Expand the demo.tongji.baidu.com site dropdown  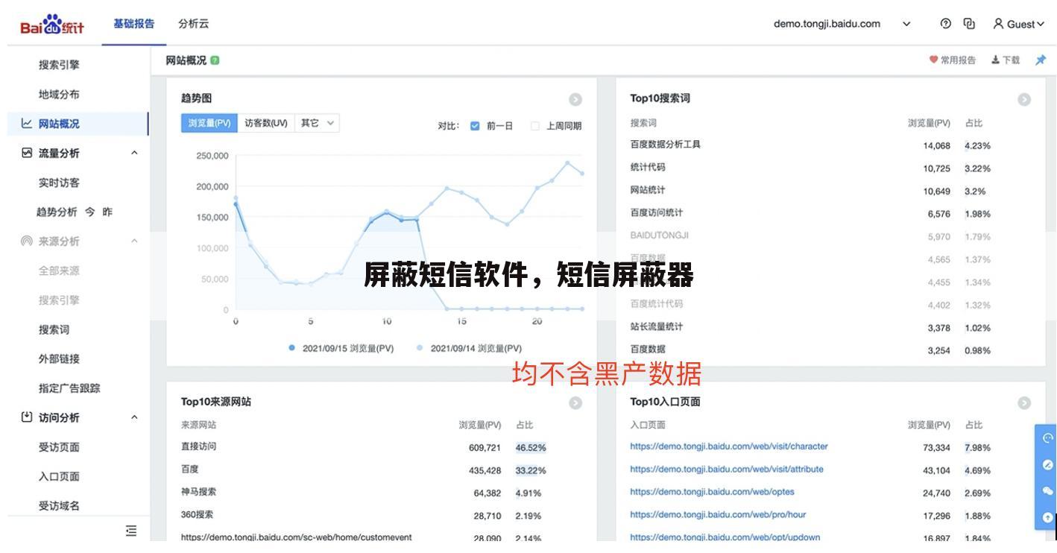tap(906, 24)
